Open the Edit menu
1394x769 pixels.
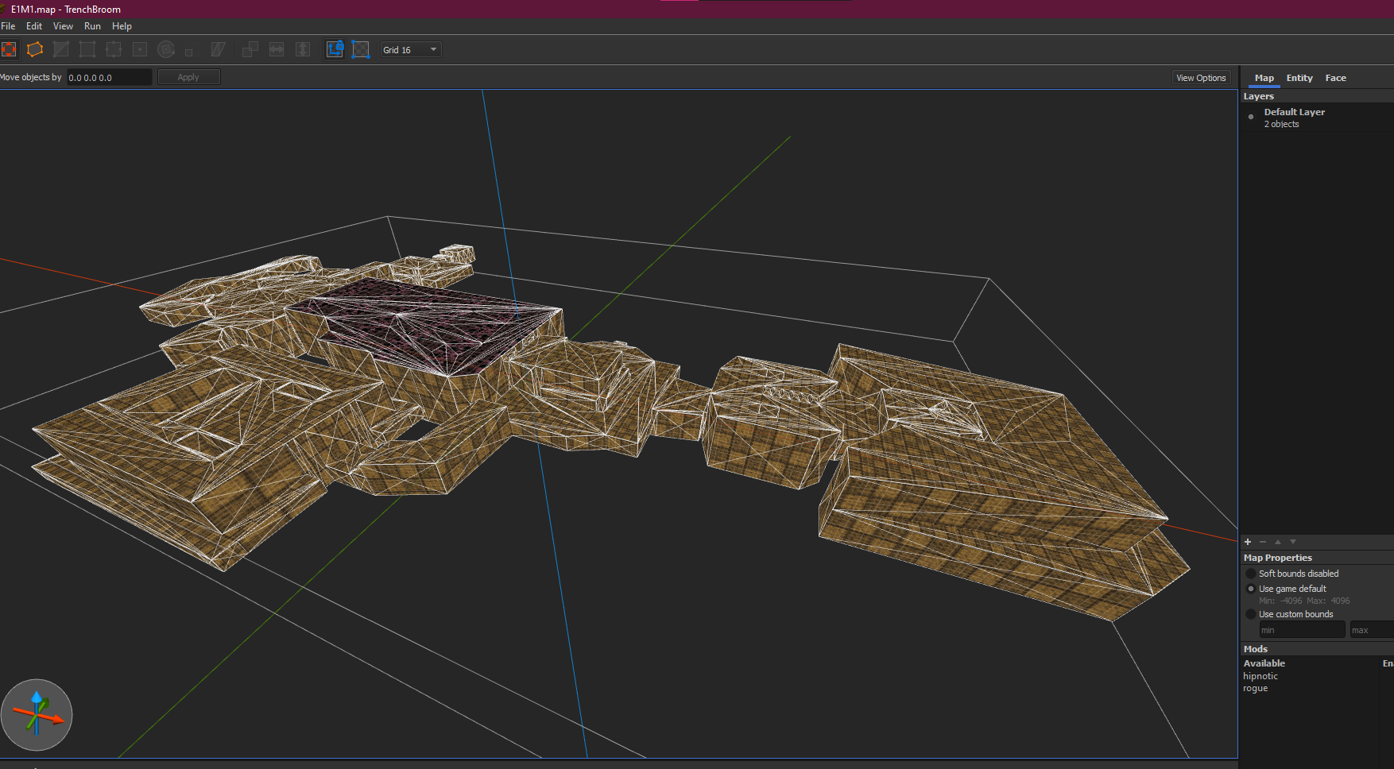34,26
